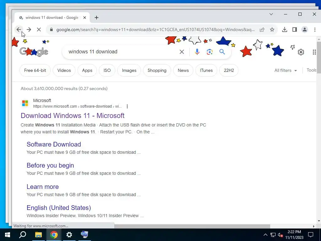Search by image with the Google Lens icon
The width and height of the screenshot is (321, 241).
(209, 52)
